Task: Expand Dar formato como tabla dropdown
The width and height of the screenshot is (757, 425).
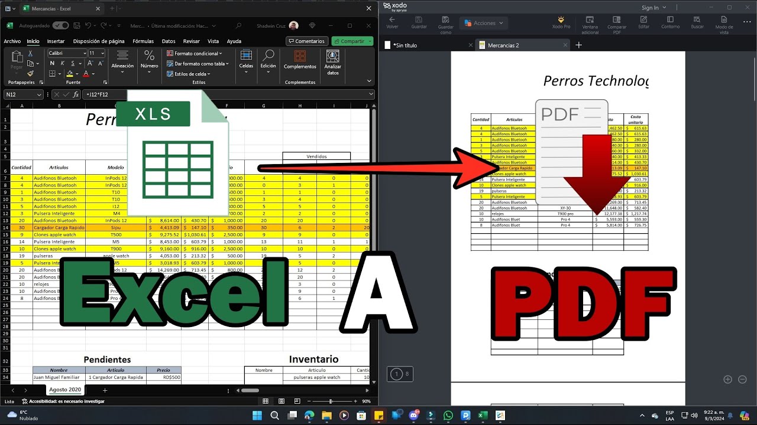Action: [x=227, y=64]
